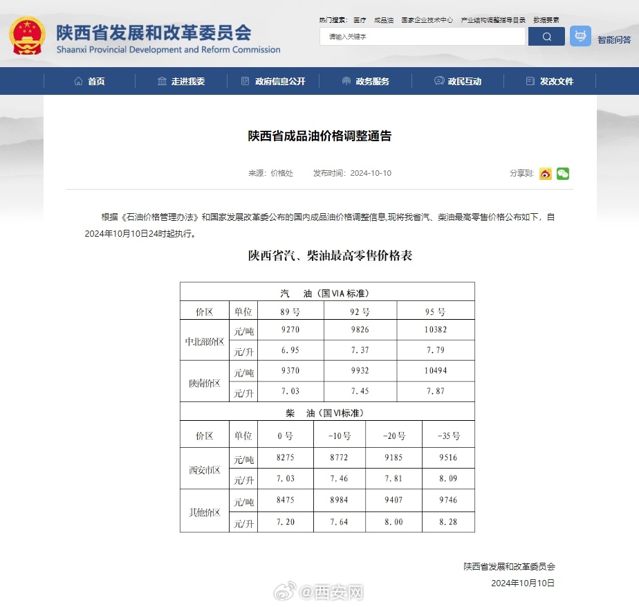Click the -10号 diesel column header

(x=340, y=435)
